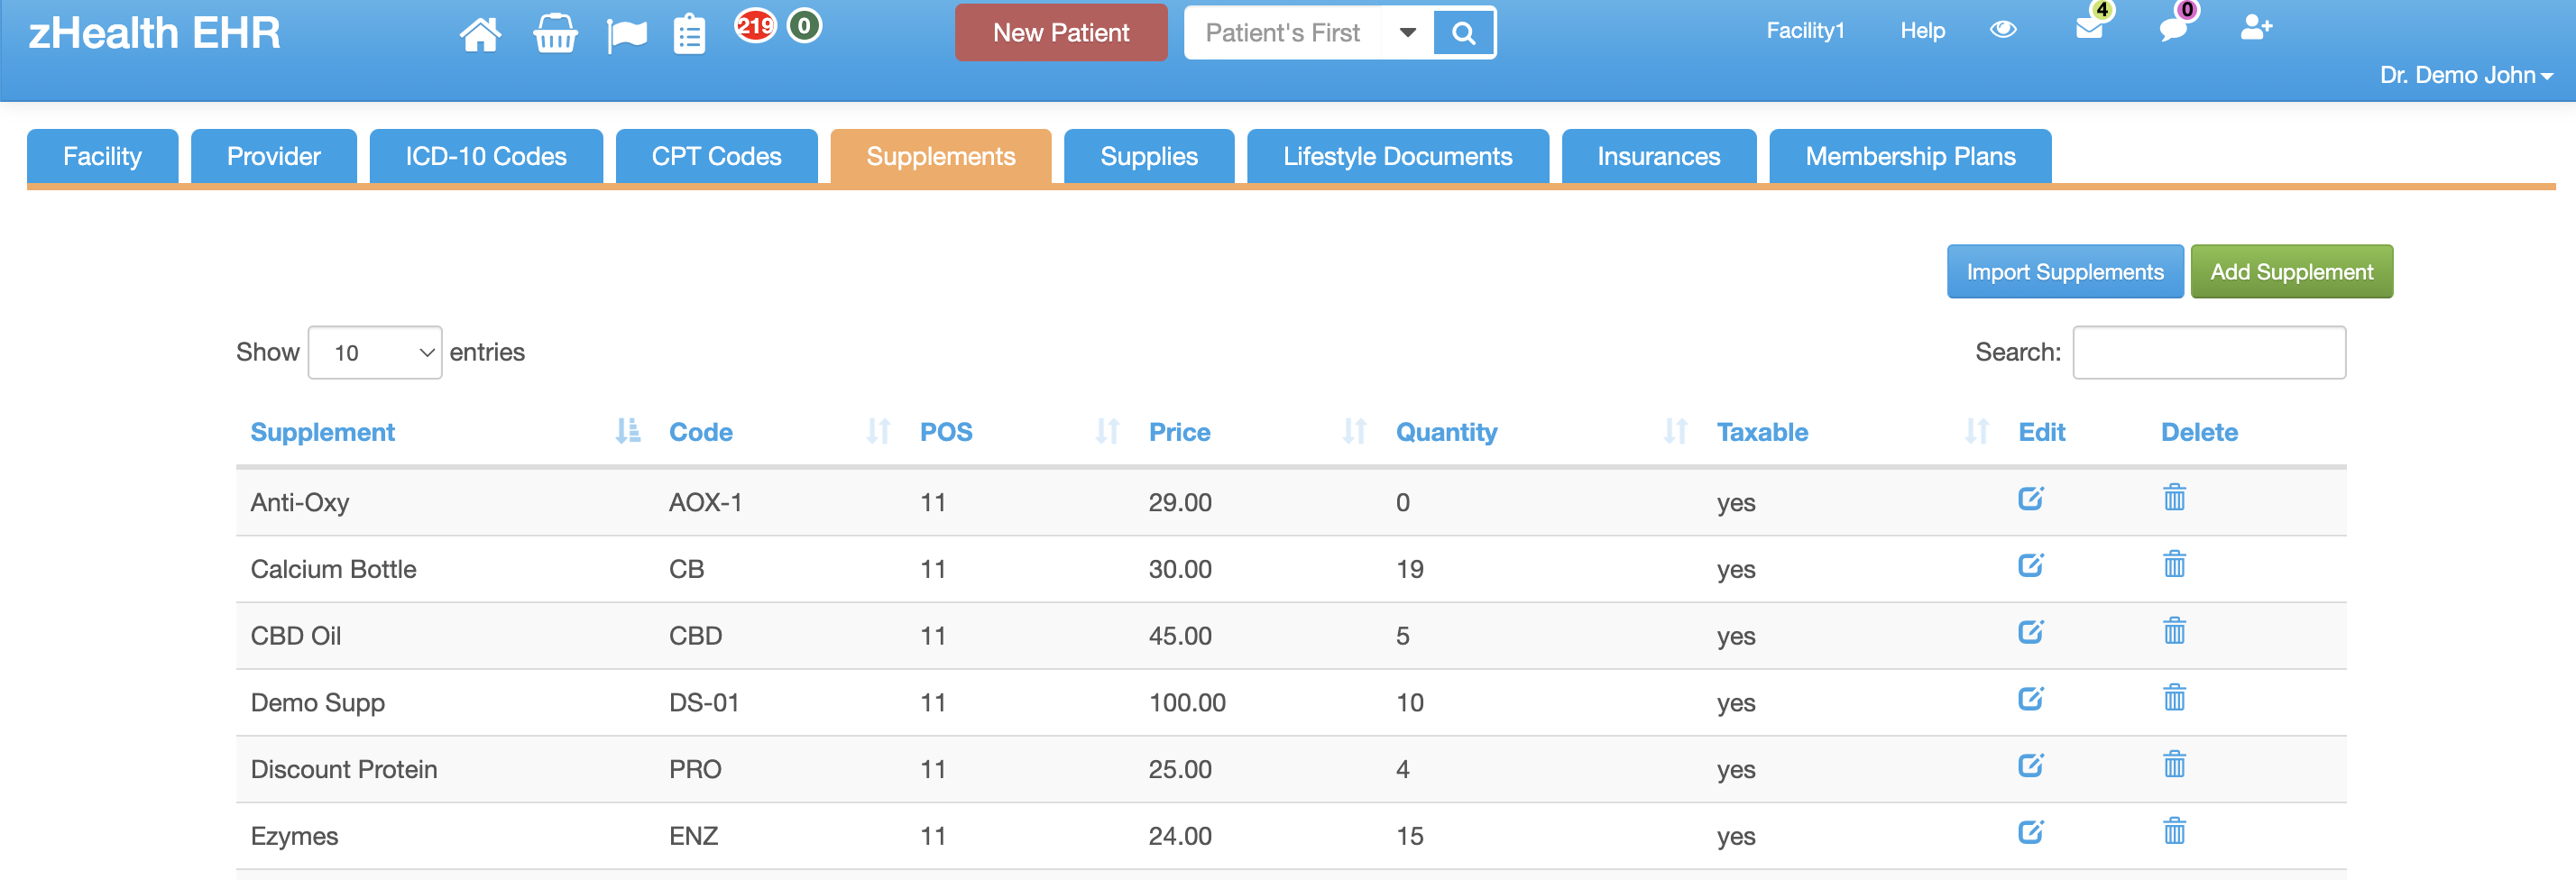Click the Facility1 link

tap(1805, 30)
